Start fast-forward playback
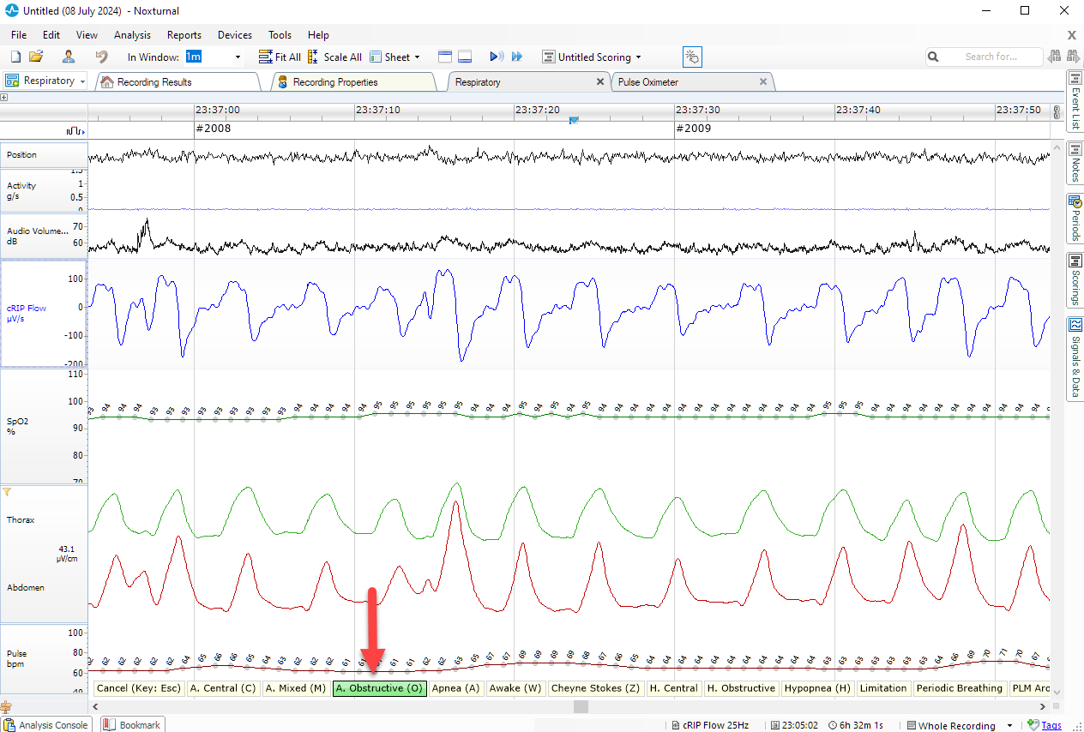Screen dimensions: 1084x732 [517, 57]
